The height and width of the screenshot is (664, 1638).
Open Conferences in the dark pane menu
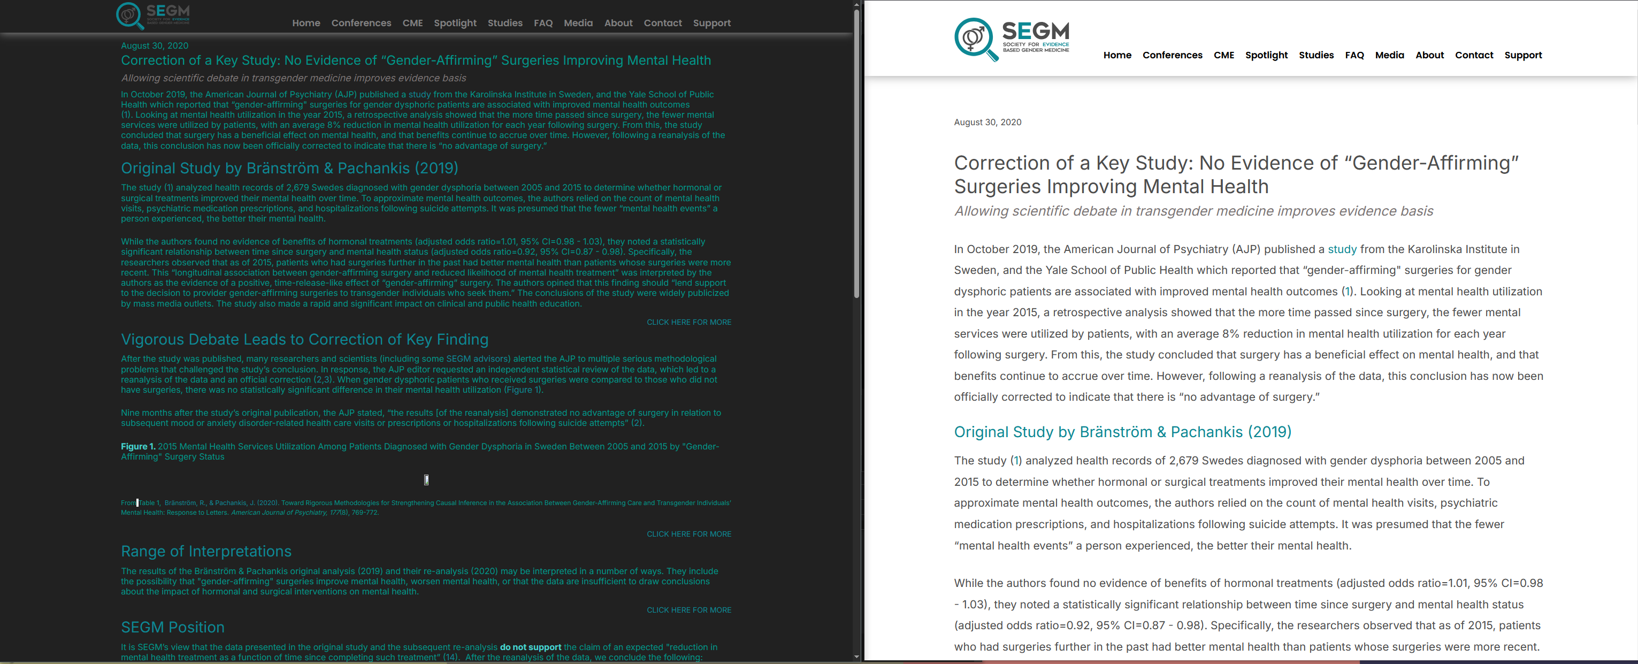[361, 23]
